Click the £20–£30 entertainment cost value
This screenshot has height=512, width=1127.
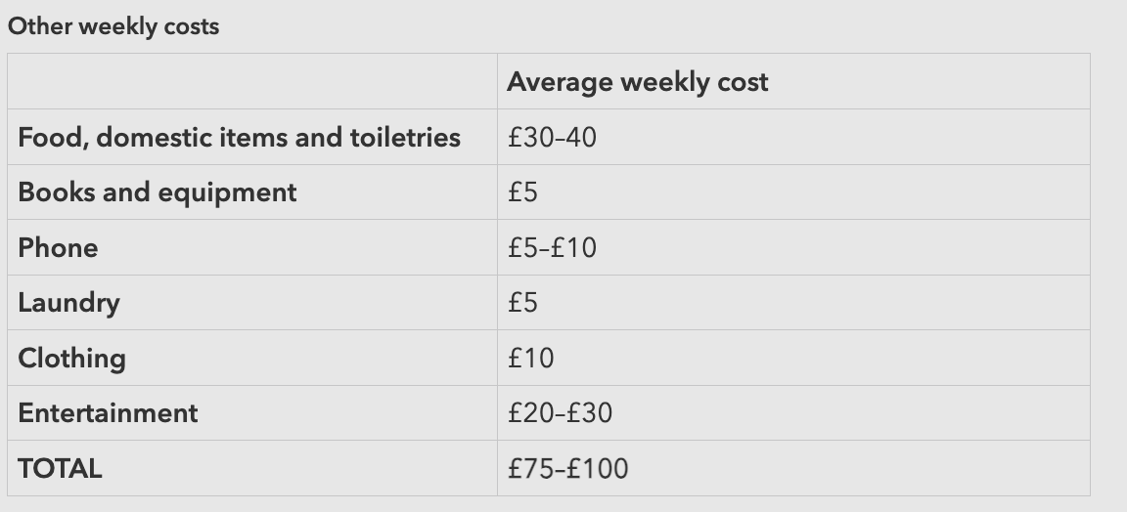pyautogui.click(x=560, y=413)
